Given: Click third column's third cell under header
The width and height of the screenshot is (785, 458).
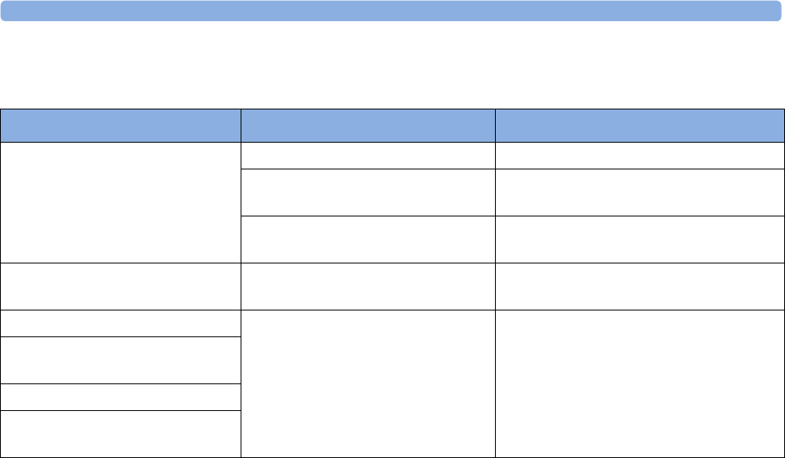Looking at the screenshot, I should click(640, 239).
